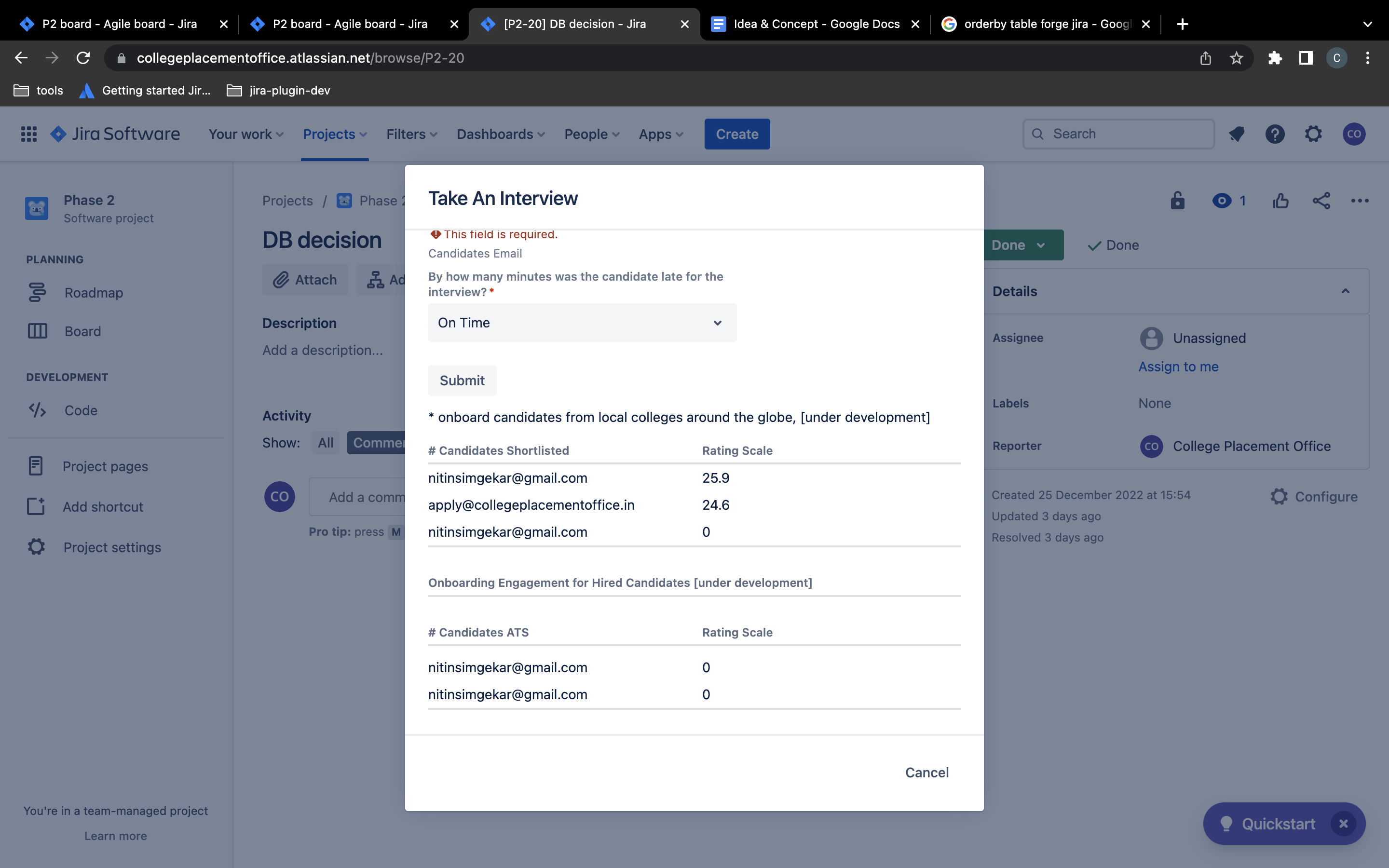Open the Jira app switcher grid icon

(x=29, y=134)
